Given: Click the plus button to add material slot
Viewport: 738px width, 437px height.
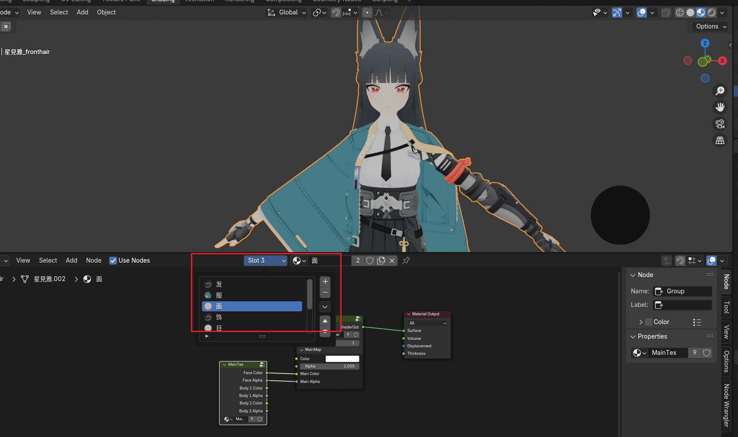Looking at the screenshot, I should pos(325,282).
